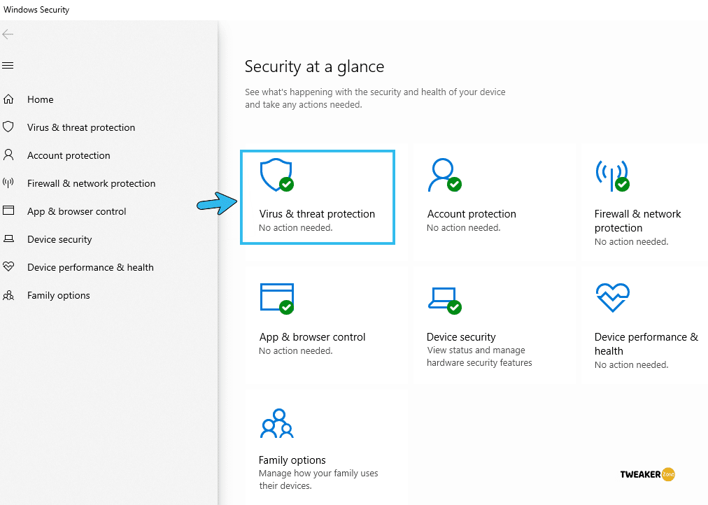
Task: Click 'No action needed.' under App & browser control tile
Action: 296,351
